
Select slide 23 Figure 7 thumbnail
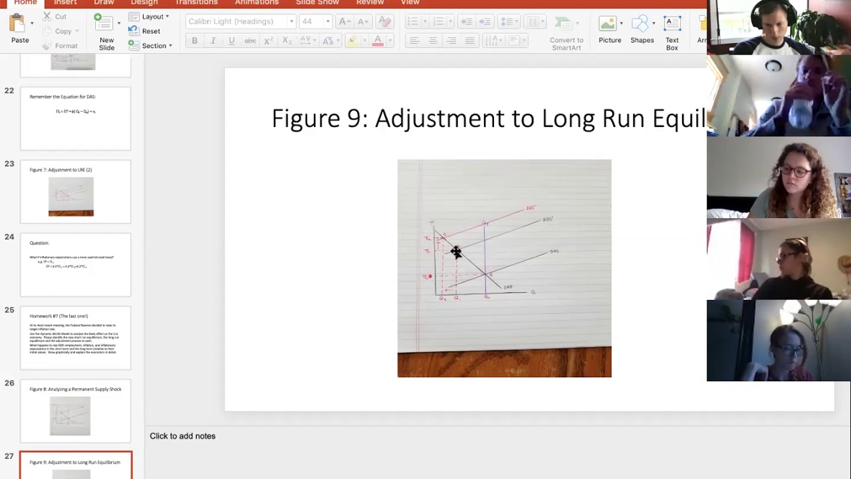(x=76, y=192)
